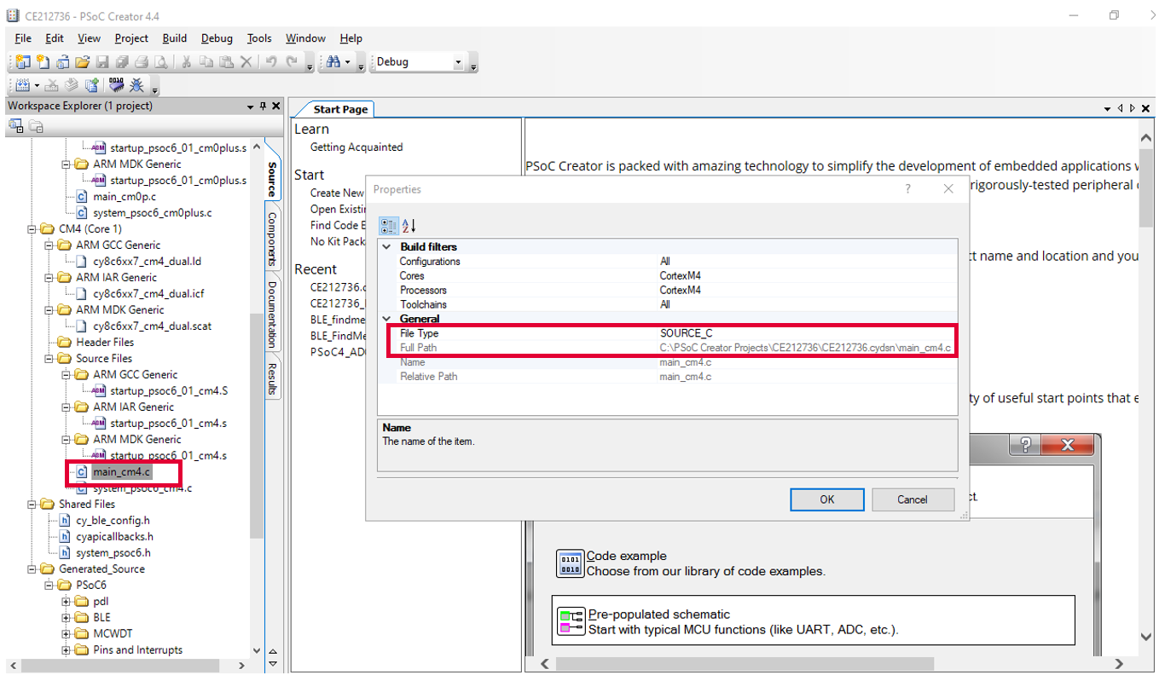The width and height of the screenshot is (1159, 681).
Task: Click the Delete X toolbar icon
Action: (x=246, y=61)
